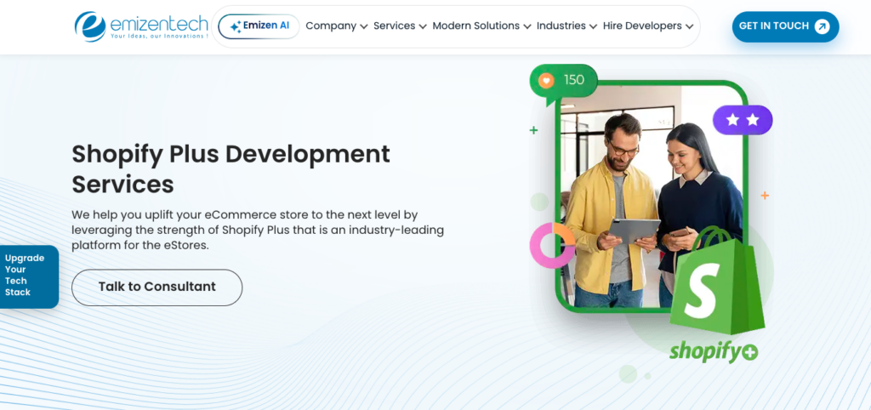This screenshot has height=410, width=871.
Task: Click the arrow icon in Get In Touch
Action: tap(823, 26)
